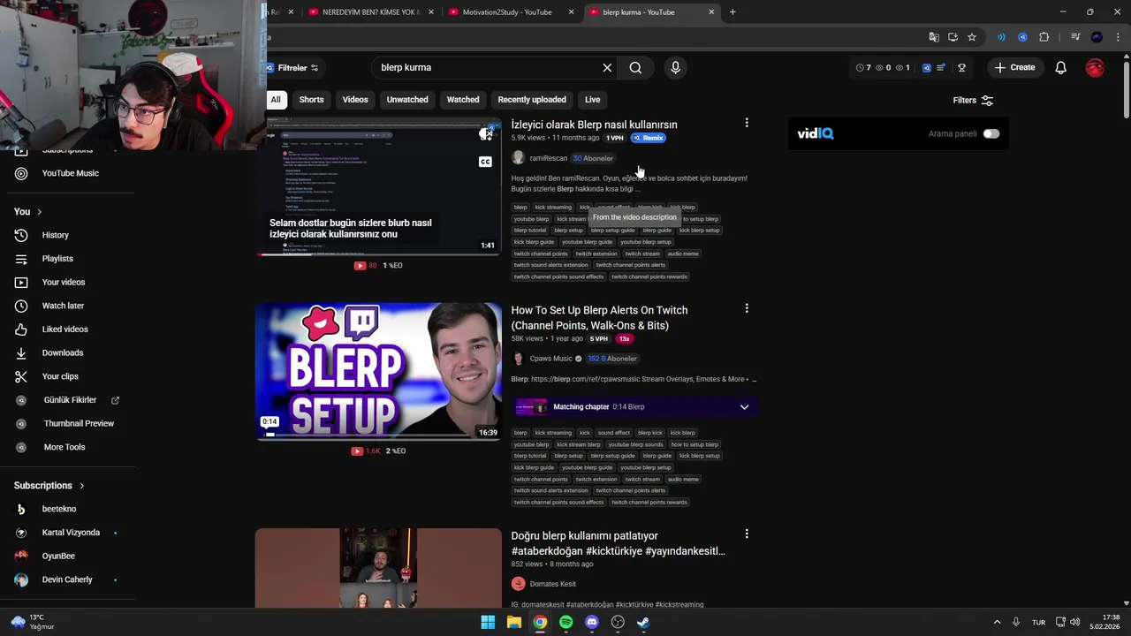This screenshot has height=636, width=1131.
Task: Select the Videos filter chip
Action: pyautogui.click(x=355, y=100)
